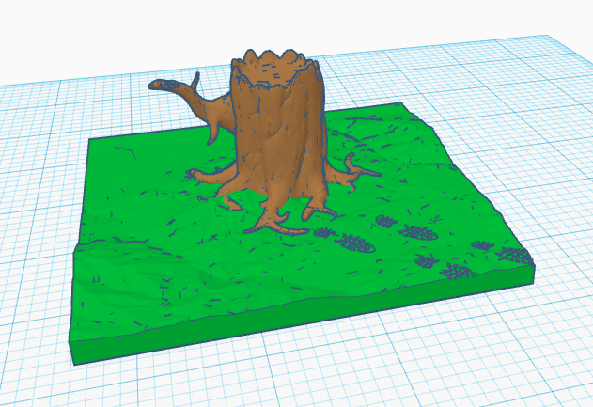Select the front-left bottom corner of the base

[x=72, y=362]
